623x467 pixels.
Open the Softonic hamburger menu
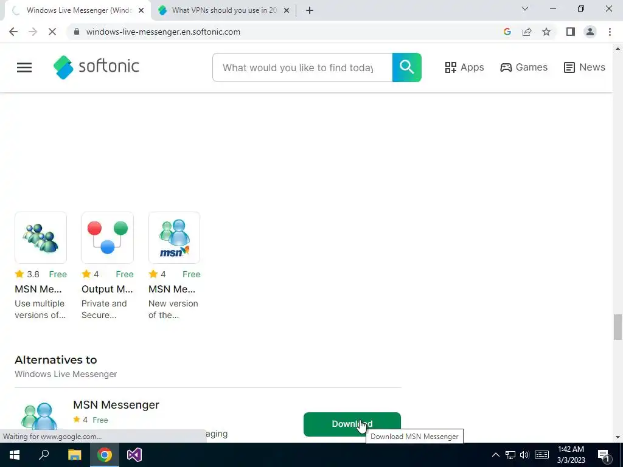(24, 67)
